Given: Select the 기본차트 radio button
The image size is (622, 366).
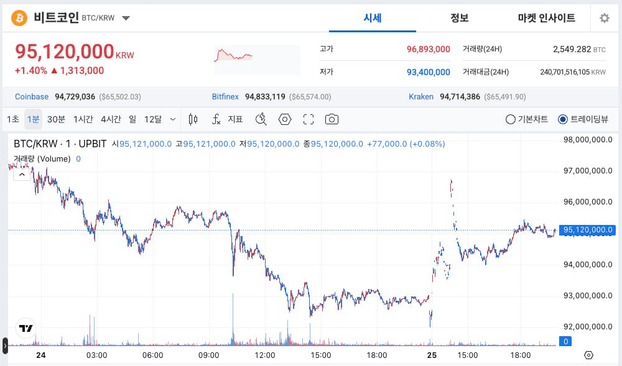Looking at the screenshot, I should [x=511, y=119].
